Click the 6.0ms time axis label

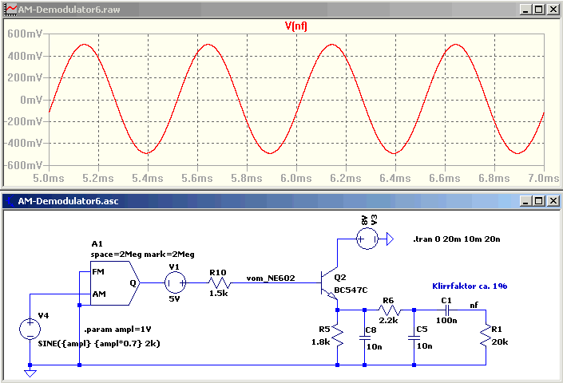coord(296,178)
